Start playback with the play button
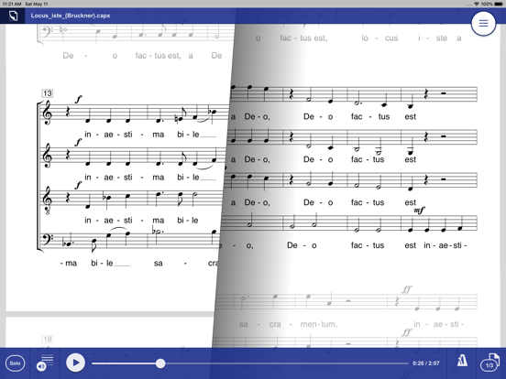The image size is (506, 379). click(75, 363)
